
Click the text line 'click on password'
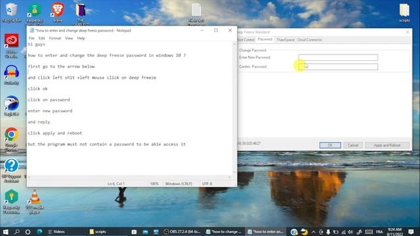49,100
